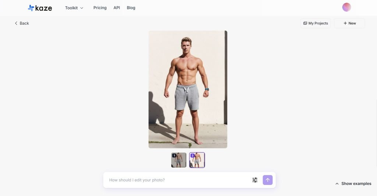Image resolution: width=377 pixels, height=196 pixels.
Task: Expand the Toolkit dropdown menu
Action: (74, 8)
